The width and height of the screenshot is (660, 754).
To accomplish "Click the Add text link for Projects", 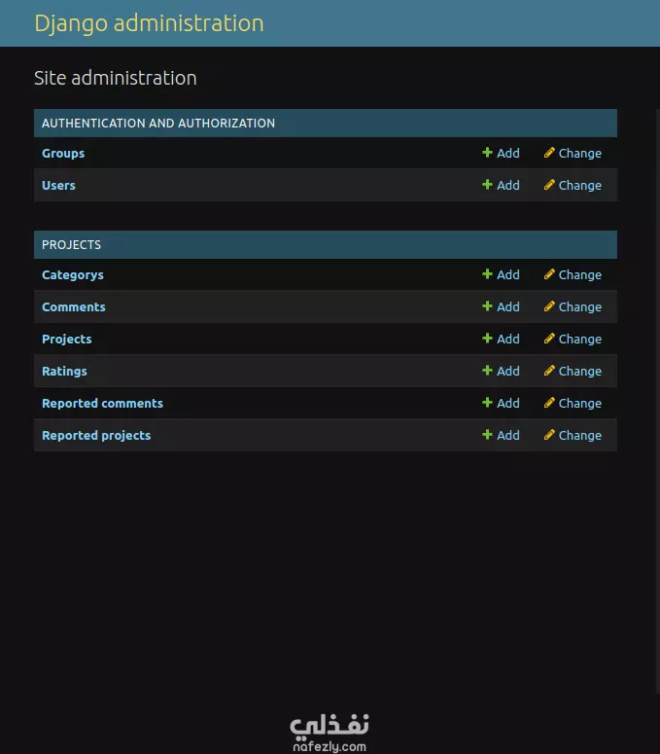I will (508, 339).
